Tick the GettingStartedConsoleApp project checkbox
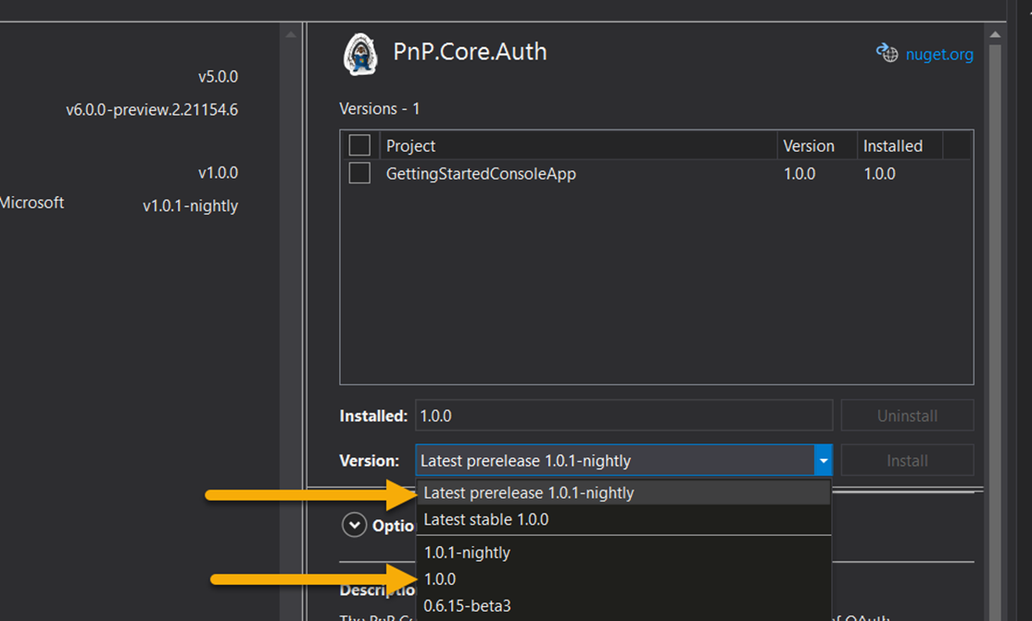The height and width of the screenshot is (621, 1032). point(359,173)
